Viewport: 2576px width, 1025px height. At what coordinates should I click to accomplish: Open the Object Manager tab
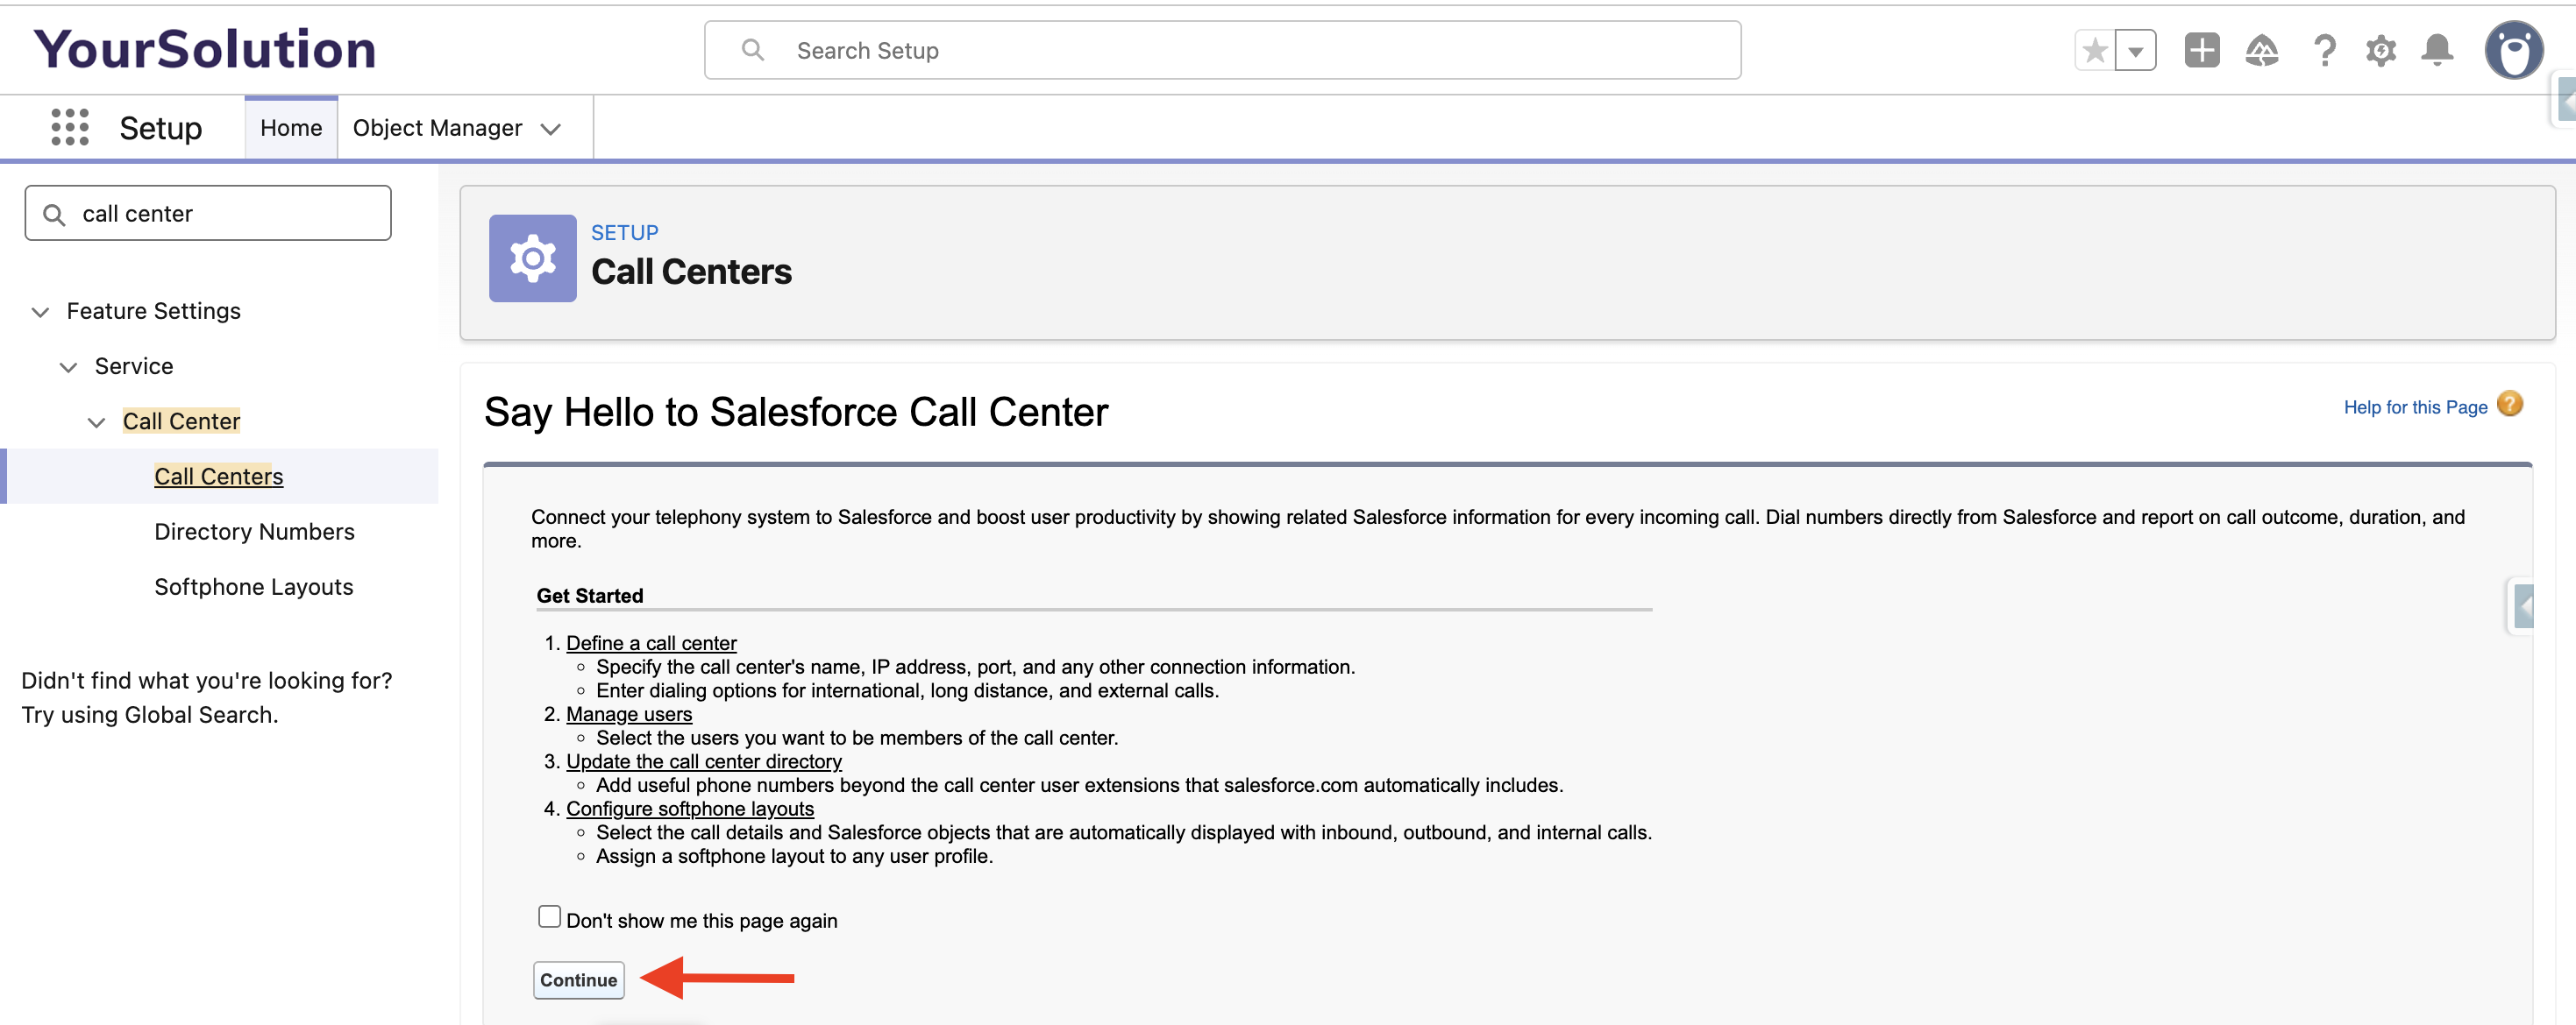[437, 128]
